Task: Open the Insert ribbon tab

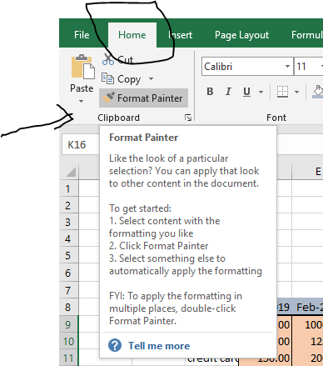Action: point(180,35)
